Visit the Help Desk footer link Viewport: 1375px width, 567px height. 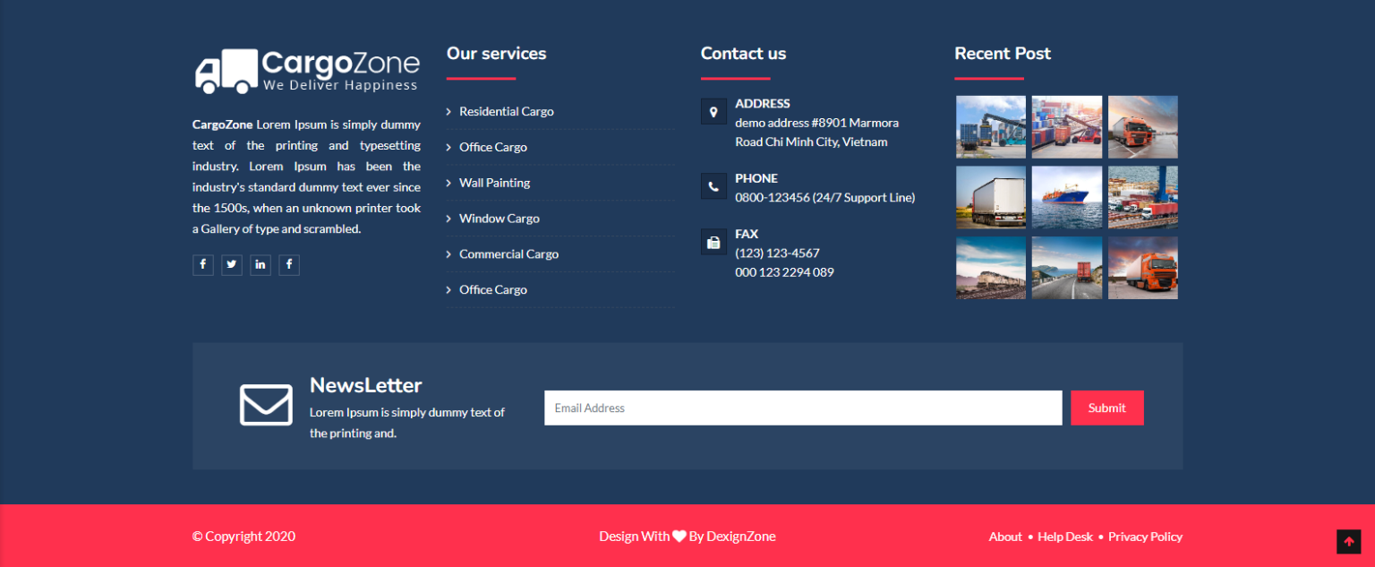click(1065, 537)
